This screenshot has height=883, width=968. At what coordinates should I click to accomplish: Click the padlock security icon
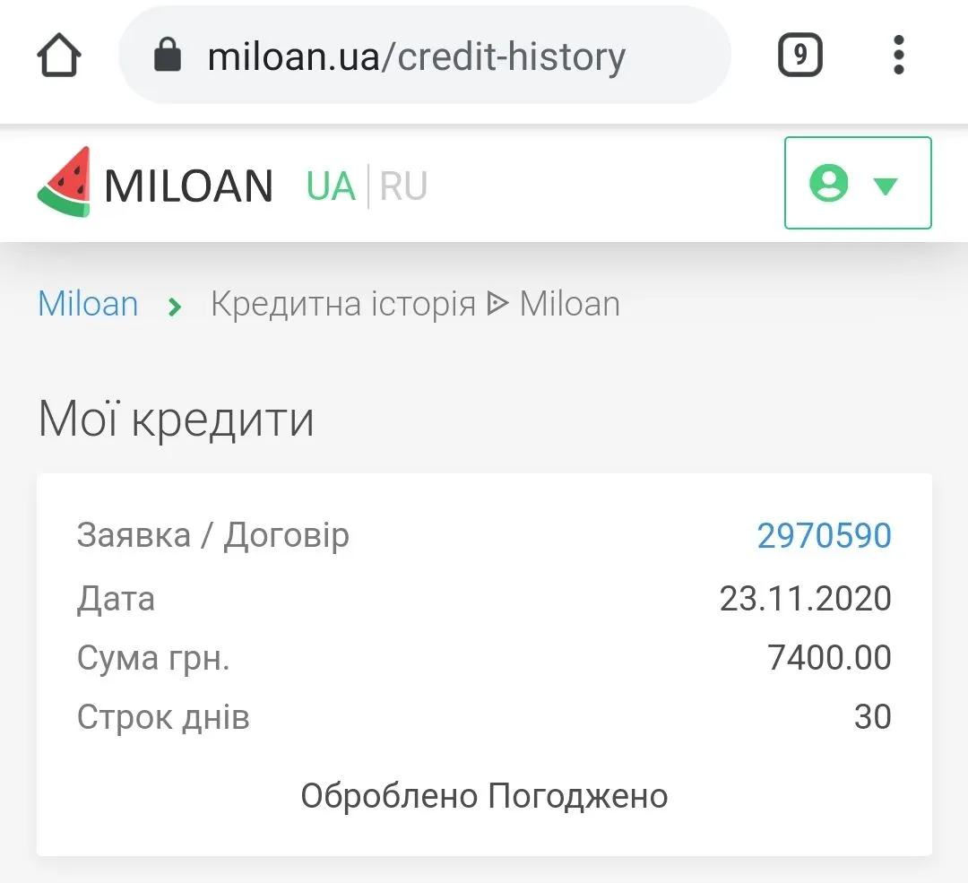click(x=168, y=56)
